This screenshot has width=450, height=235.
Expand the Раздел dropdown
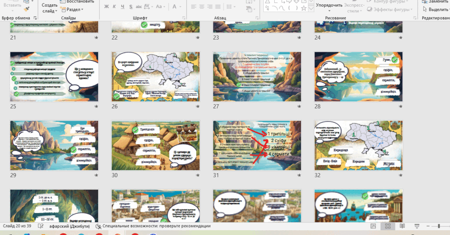point(71,10)
